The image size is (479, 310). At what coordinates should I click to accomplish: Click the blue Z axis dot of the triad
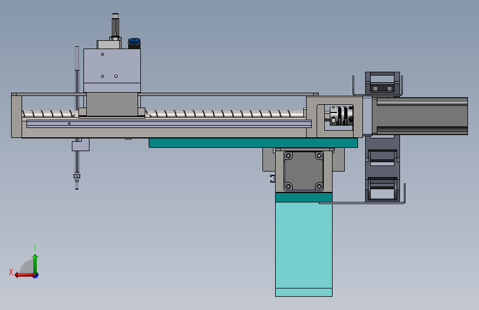[x=36, y=276]
